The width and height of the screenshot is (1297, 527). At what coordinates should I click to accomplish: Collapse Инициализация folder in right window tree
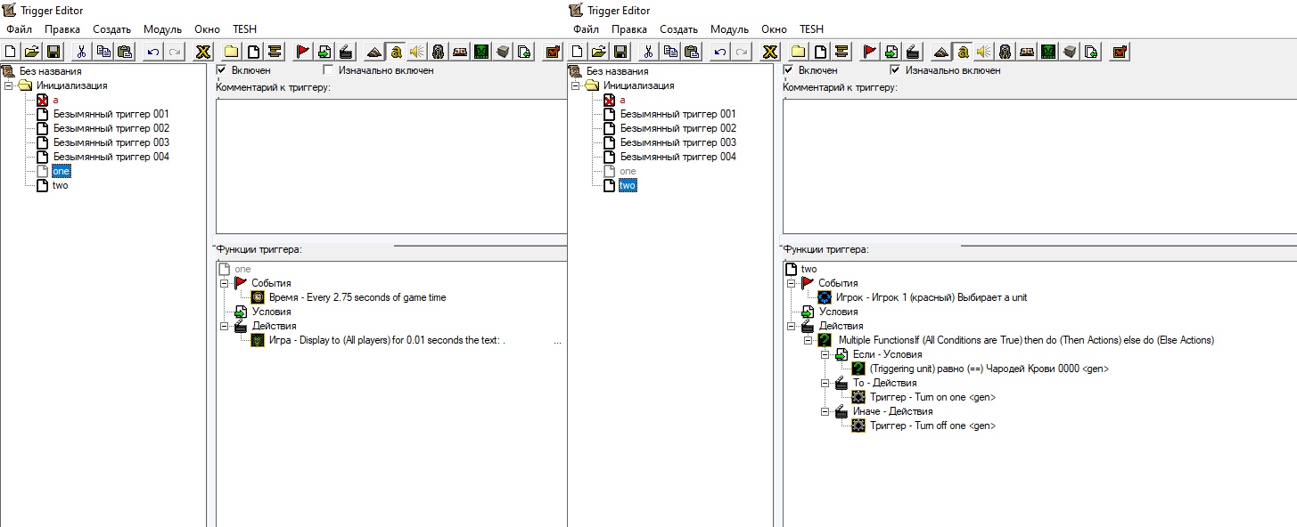point(575,85)
